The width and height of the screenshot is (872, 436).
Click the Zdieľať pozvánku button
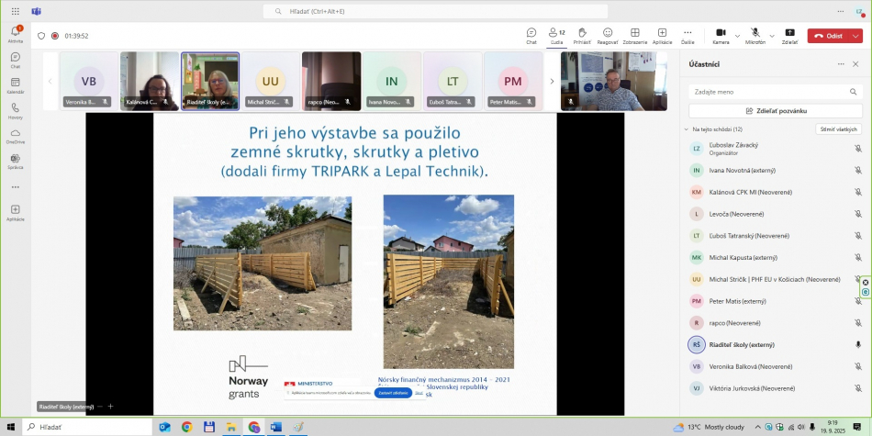(x=776, y=110)
